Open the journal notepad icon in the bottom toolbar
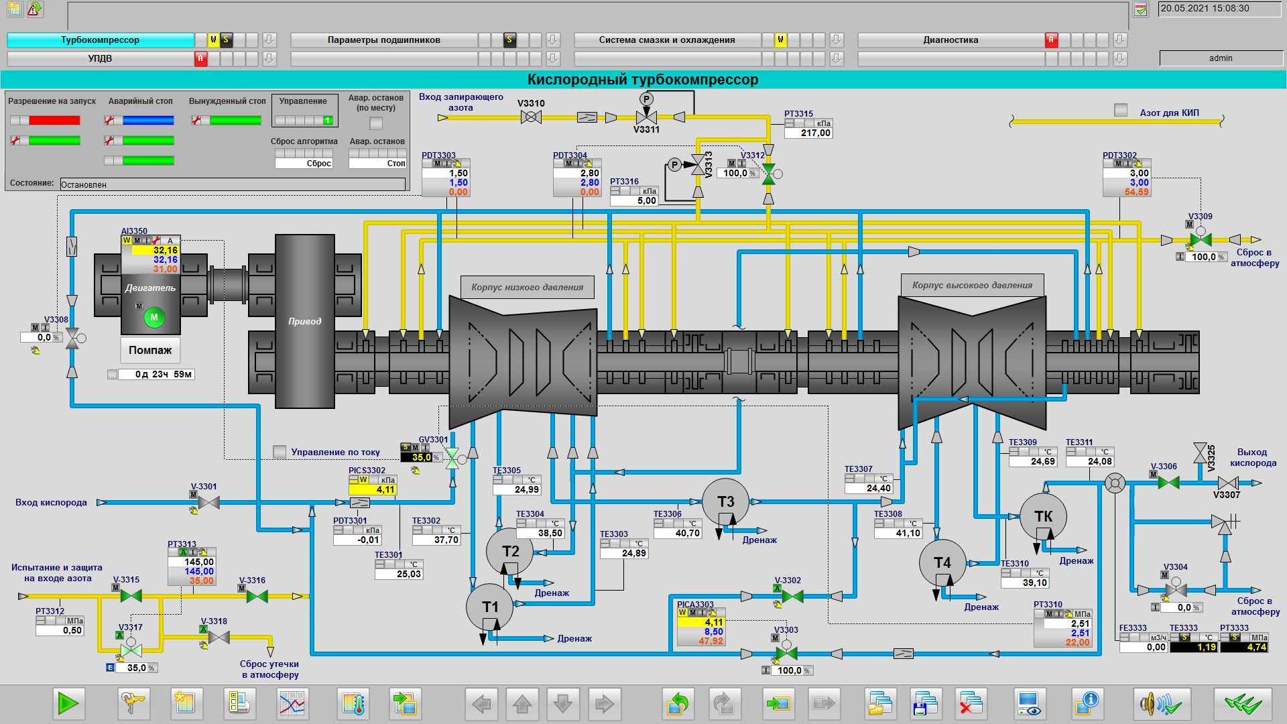Viewport: 1287px width, 724px height. 186,704
